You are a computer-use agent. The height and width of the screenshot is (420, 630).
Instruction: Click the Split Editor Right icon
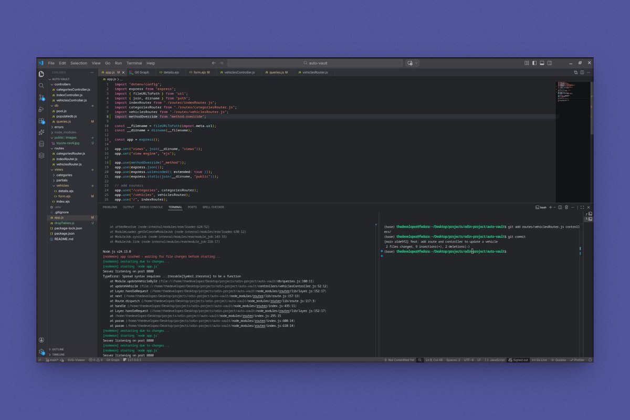pos(582,72)
